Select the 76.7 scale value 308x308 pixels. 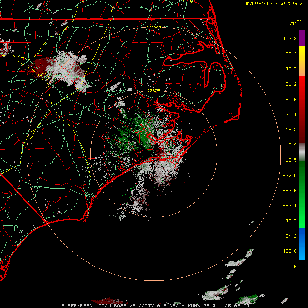click(291, 69)
